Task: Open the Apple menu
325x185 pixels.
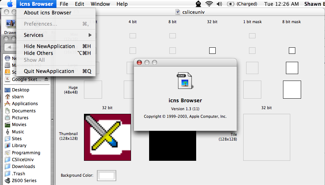Action: (x=10, y=4)
